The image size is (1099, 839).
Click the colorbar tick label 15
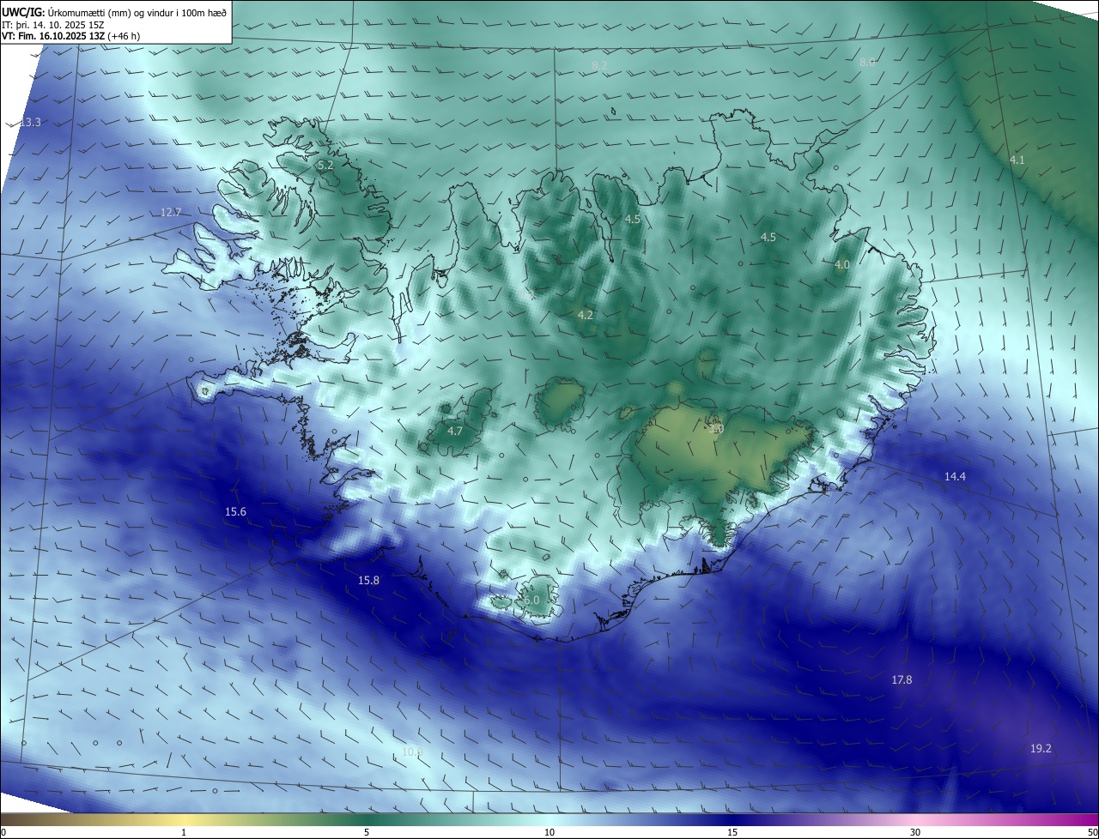click(x=732, y=832)
